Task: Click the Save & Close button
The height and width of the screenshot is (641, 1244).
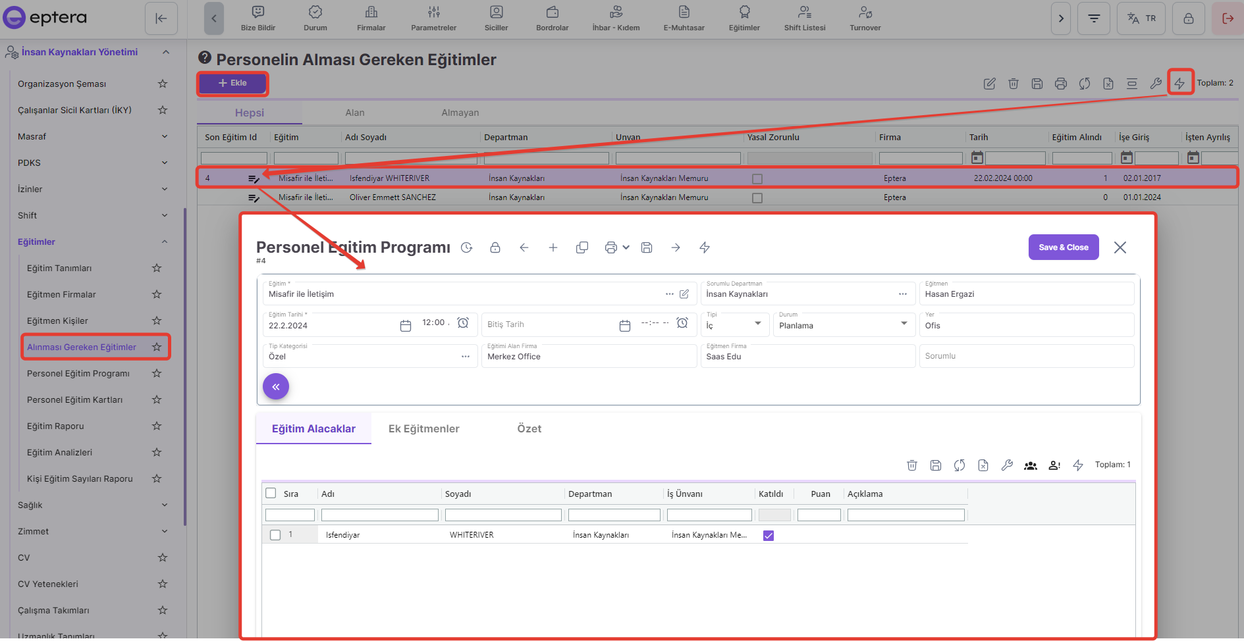Action: click(1063, 247)
